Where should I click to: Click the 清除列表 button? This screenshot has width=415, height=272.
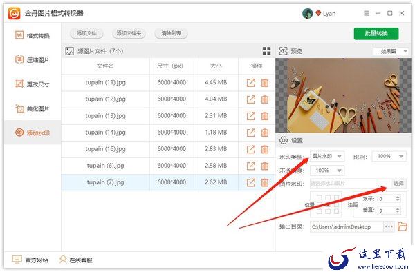coord(172,33)
